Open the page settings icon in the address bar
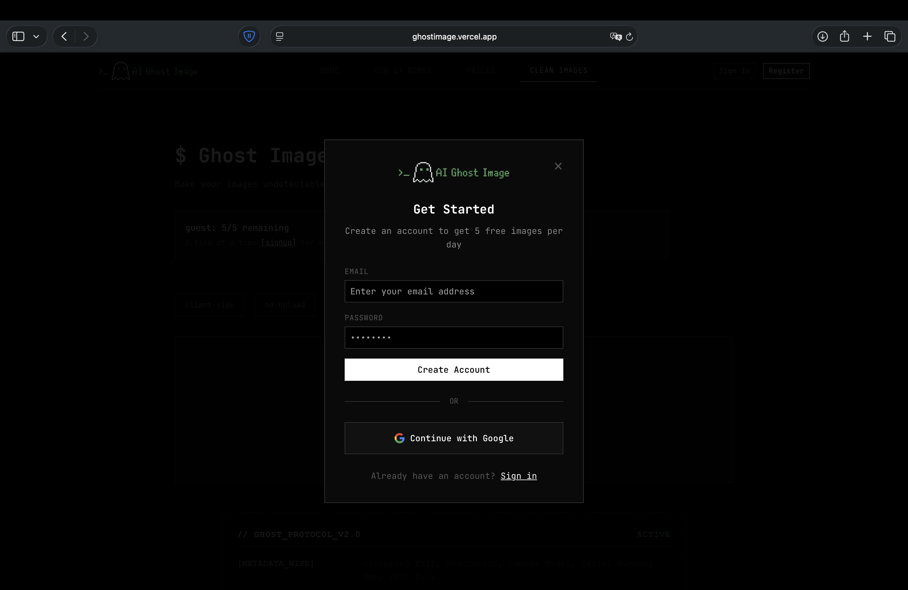 280,36
